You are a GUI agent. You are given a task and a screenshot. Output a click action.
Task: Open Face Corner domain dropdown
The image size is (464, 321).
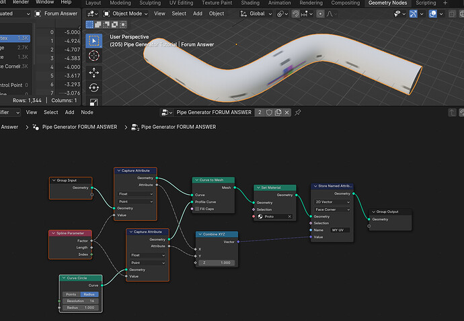pyautogui.click(x=332, y=210)
